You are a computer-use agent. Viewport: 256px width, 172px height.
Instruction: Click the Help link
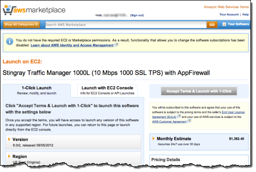(x=245, y=14)
